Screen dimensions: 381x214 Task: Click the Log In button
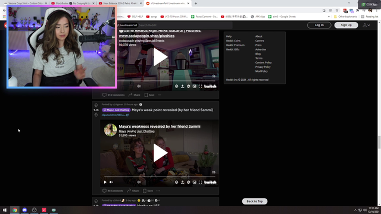coord(319,25)
